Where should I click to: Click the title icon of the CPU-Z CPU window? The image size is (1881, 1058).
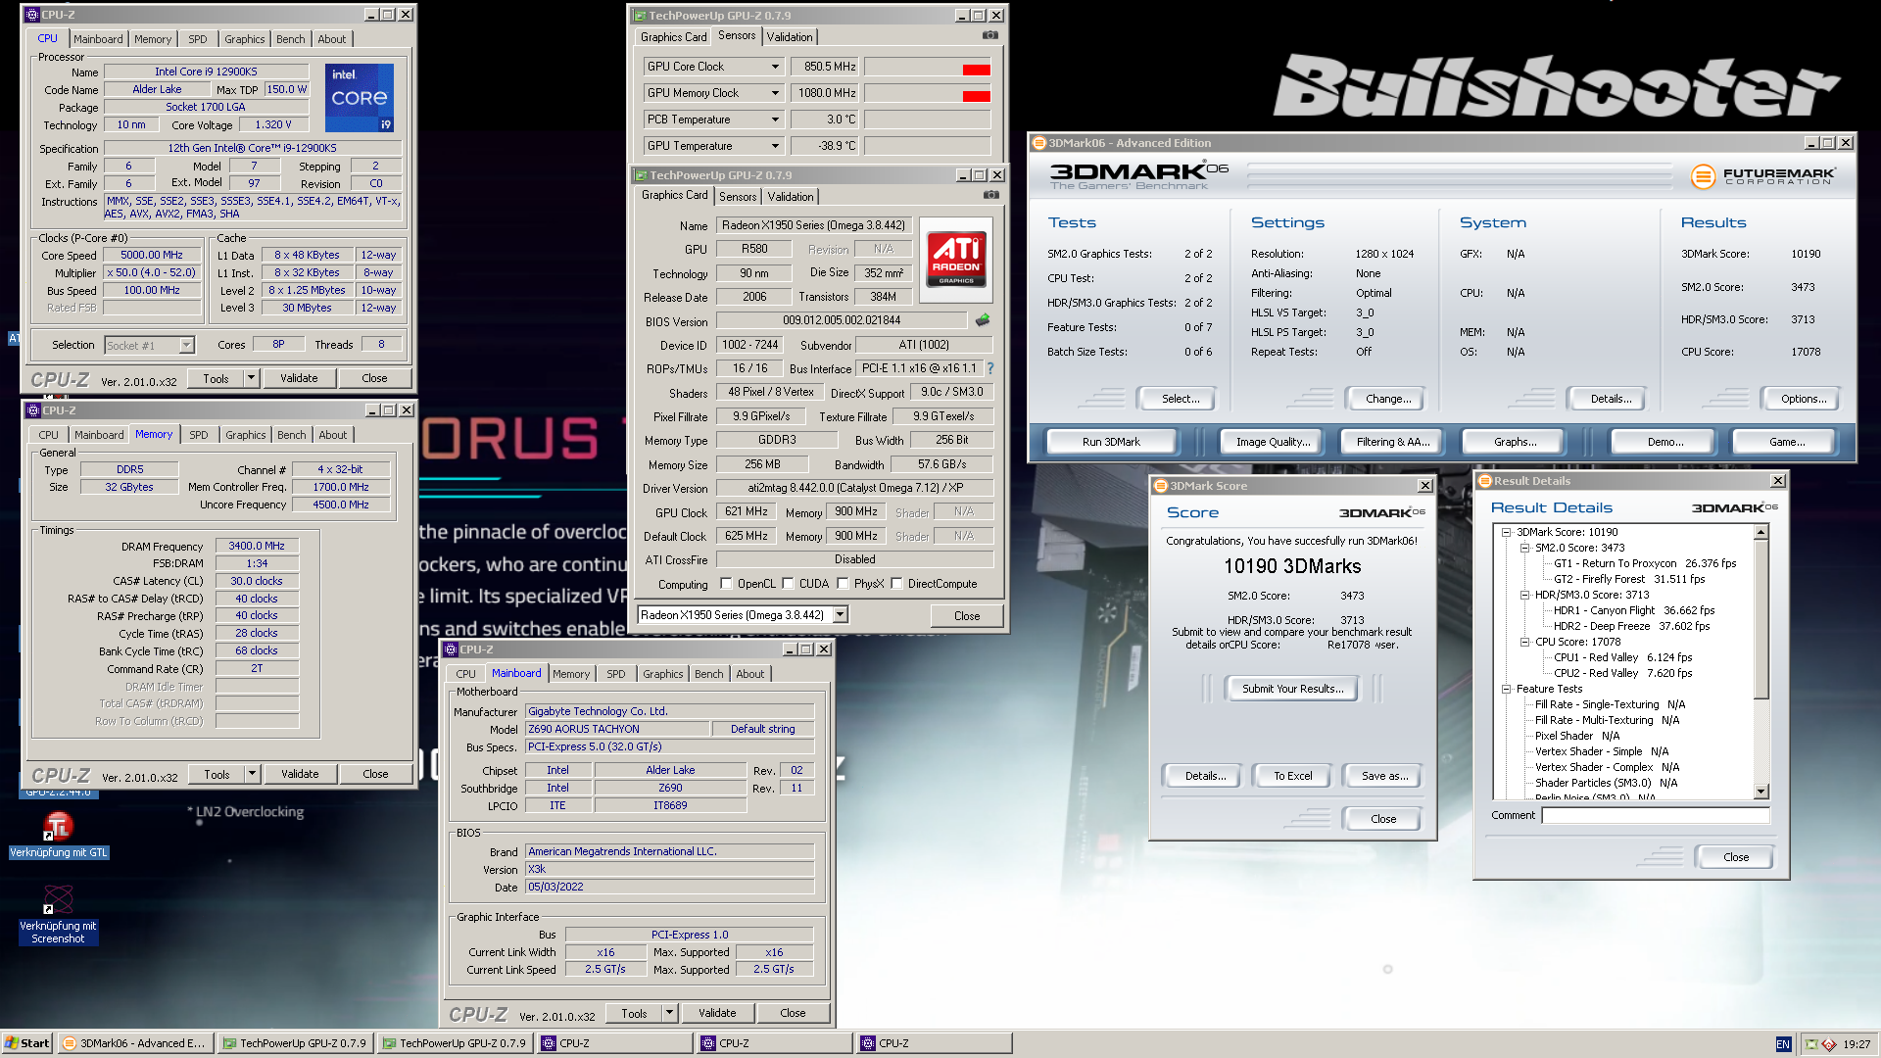pos(32,15)
